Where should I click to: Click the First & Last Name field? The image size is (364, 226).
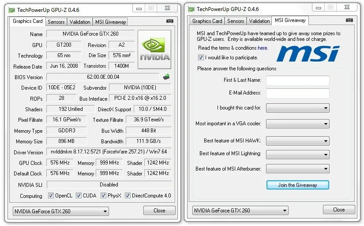pyautogui.click(x=298, y=80)
